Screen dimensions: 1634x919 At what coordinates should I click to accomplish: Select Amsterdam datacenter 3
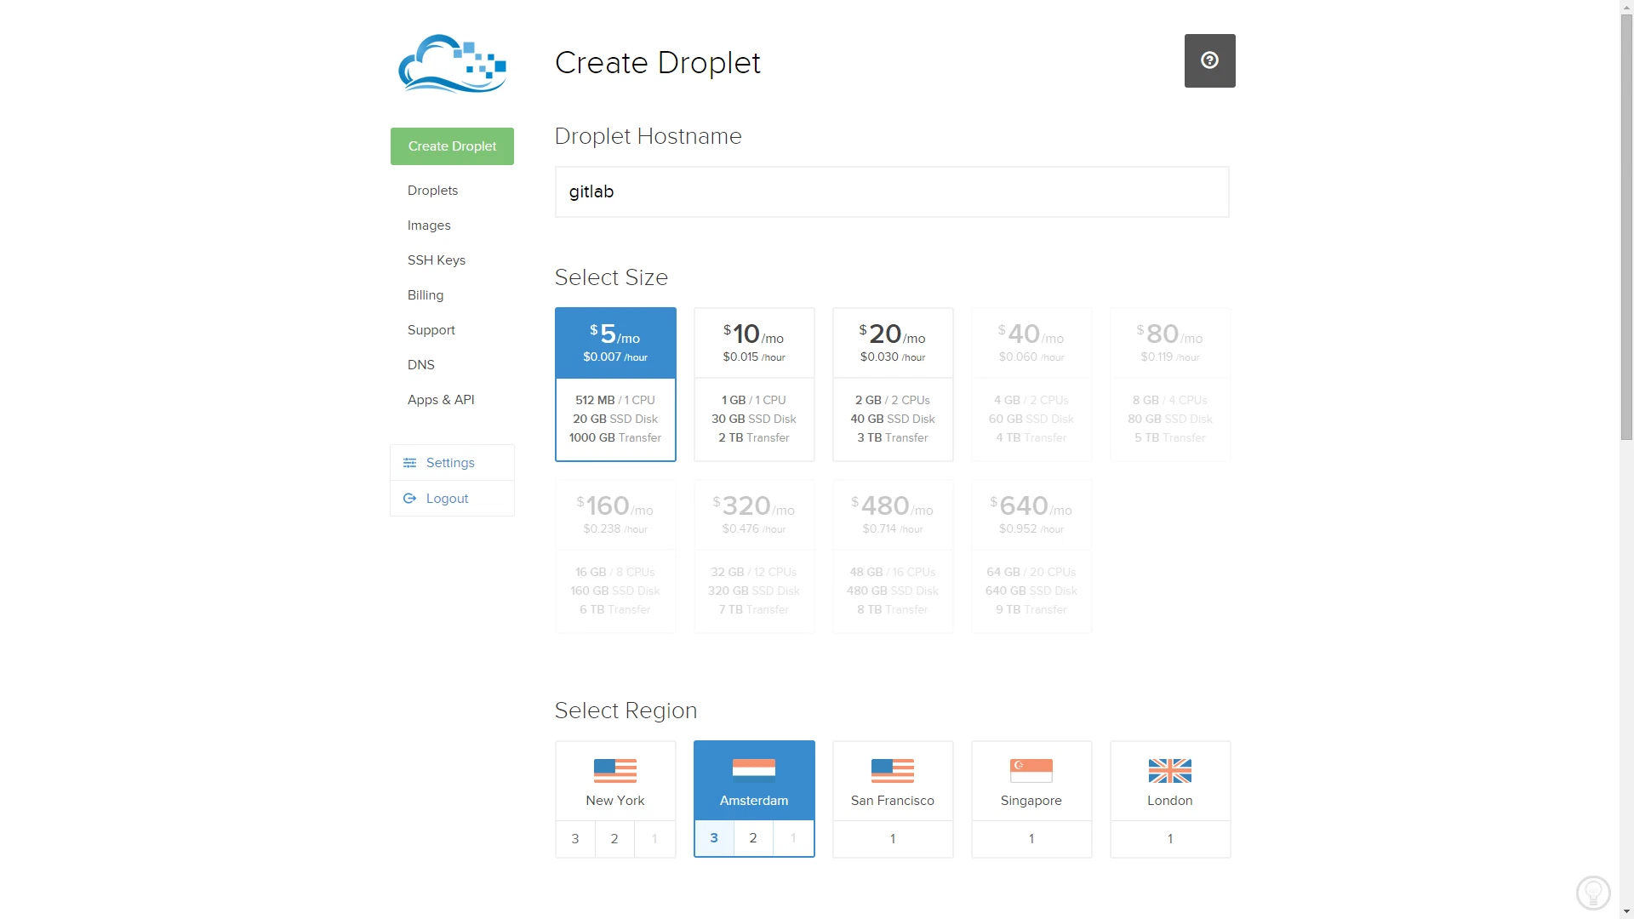click(x=714, y=838)
